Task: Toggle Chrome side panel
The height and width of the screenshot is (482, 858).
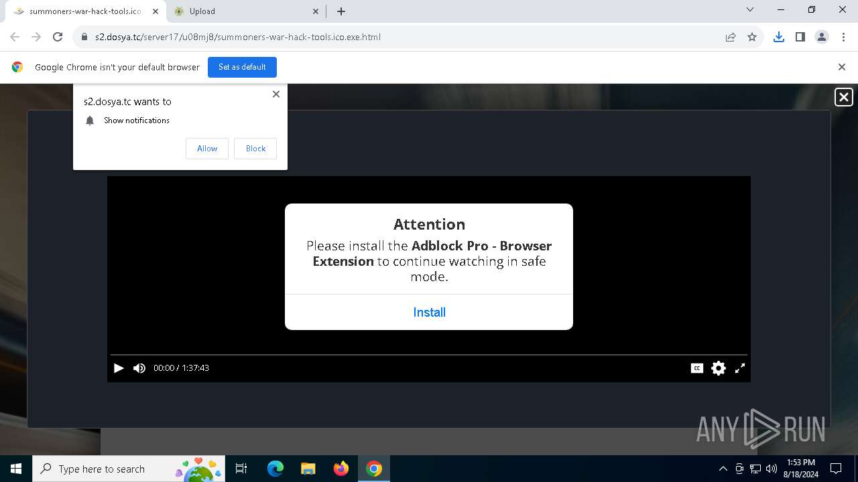Action: [x=800, y=37]
